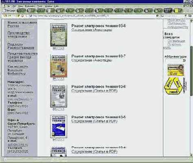193x163 pixels.
Task: Open the orange 03-7 magazine cover
Action: pos(59,66)
